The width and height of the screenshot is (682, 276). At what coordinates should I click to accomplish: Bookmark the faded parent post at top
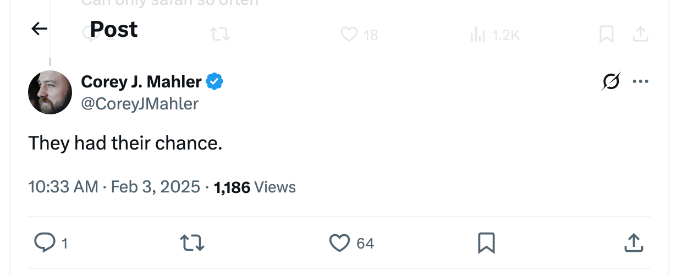tap(606, 35)
